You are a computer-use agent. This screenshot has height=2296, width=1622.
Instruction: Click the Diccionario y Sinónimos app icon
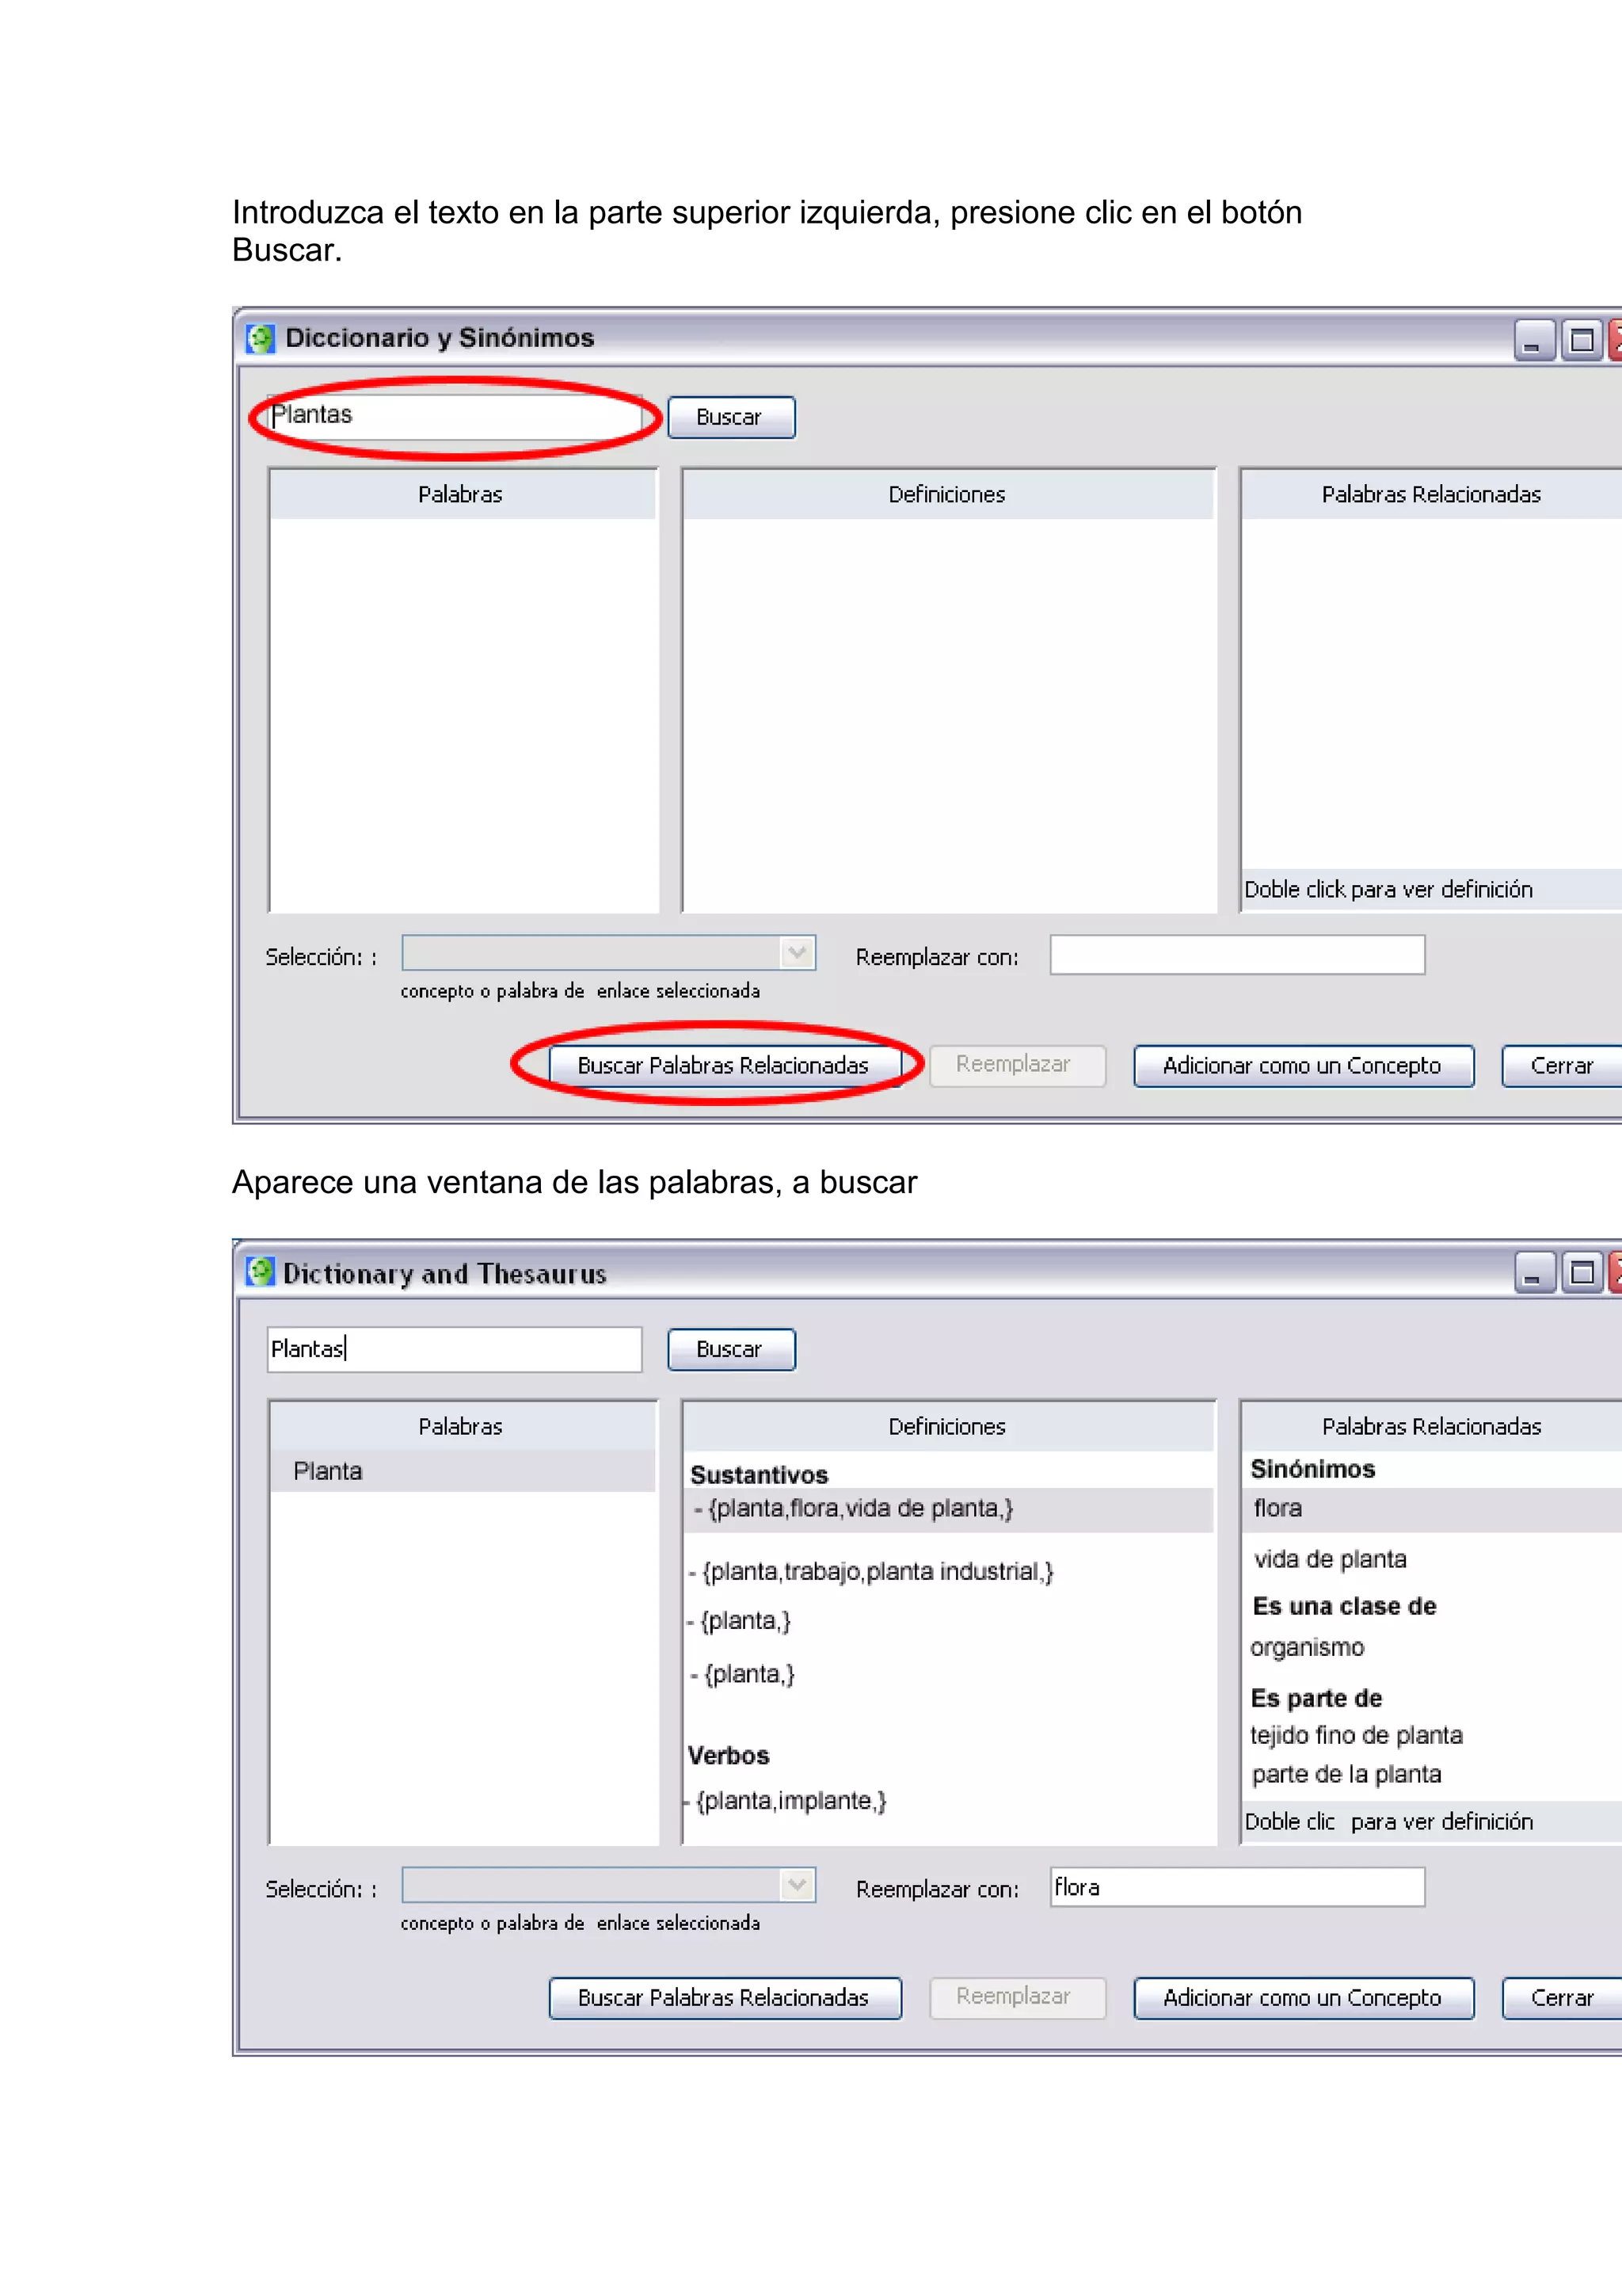(260, 338)
